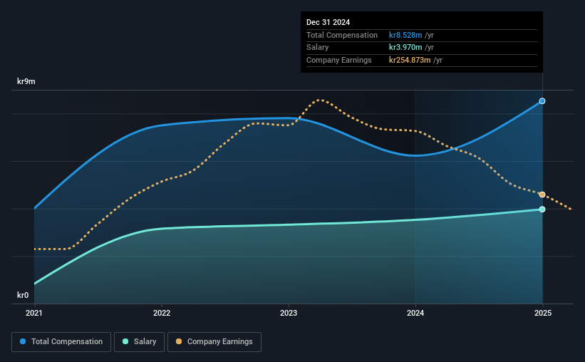Click the Total Compensation tooltip row label
Screen dimensions: 585x362
click(342, 35)
